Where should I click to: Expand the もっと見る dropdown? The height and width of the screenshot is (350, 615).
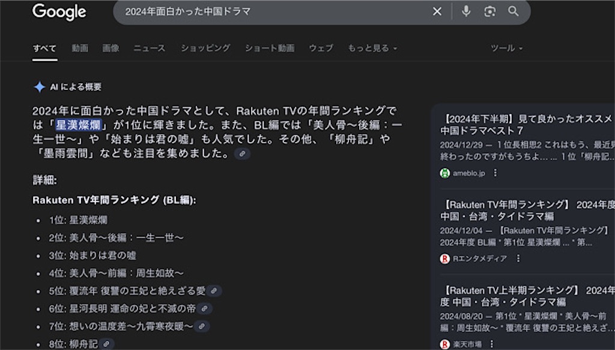coord(372,48)
